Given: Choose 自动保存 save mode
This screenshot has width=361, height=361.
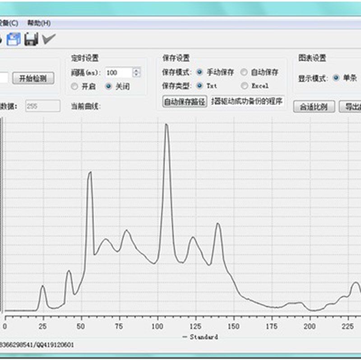Looking at the screenshot, I should pos(244,72).
